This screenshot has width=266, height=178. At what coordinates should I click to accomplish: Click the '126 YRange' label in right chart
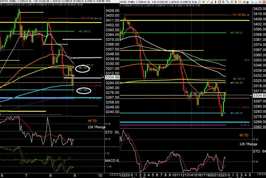coord(249,144)
